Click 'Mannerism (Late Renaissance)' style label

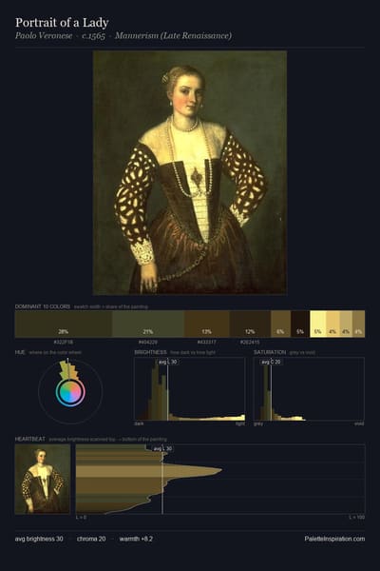pyautogui.click(x=174, y=36)
